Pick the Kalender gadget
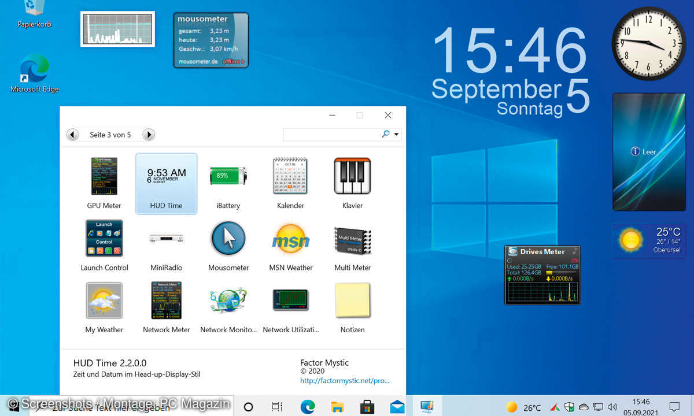The image size is (694, 416). 290,183
